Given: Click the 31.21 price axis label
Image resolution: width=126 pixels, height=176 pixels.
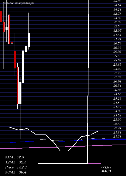Looking at the screenshot, I should (x=117, y=39).
